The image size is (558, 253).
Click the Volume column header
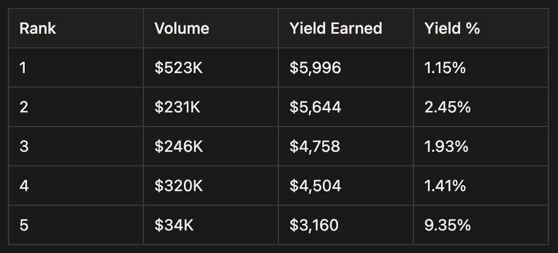(182, 29)
